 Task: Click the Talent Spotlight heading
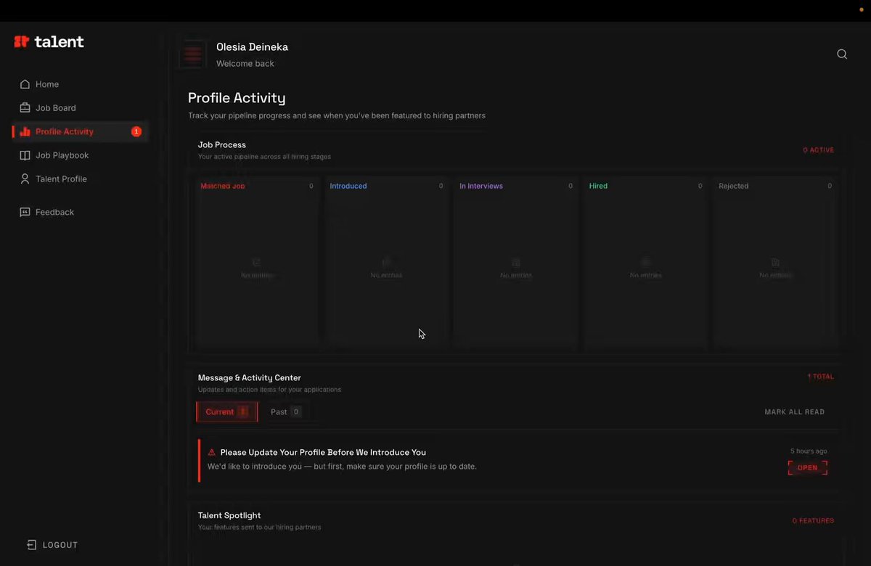229,516
